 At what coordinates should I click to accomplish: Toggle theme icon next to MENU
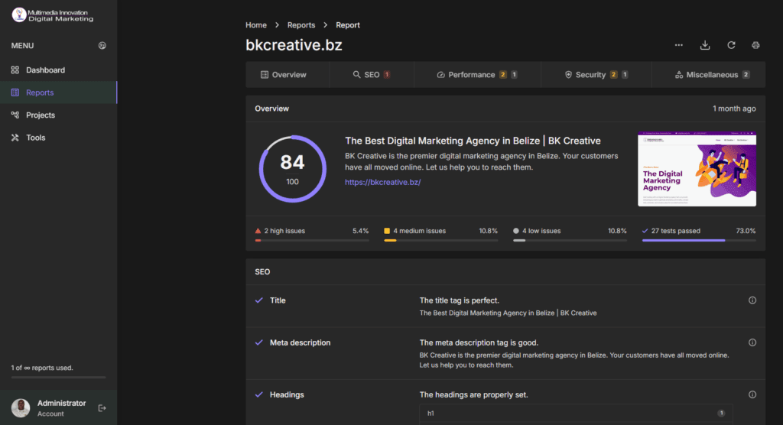102,46
